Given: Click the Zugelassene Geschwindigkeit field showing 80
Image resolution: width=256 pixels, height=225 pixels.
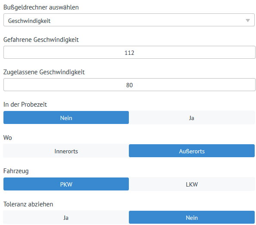Looking at the screenshot, I should [x=129, y=85].
